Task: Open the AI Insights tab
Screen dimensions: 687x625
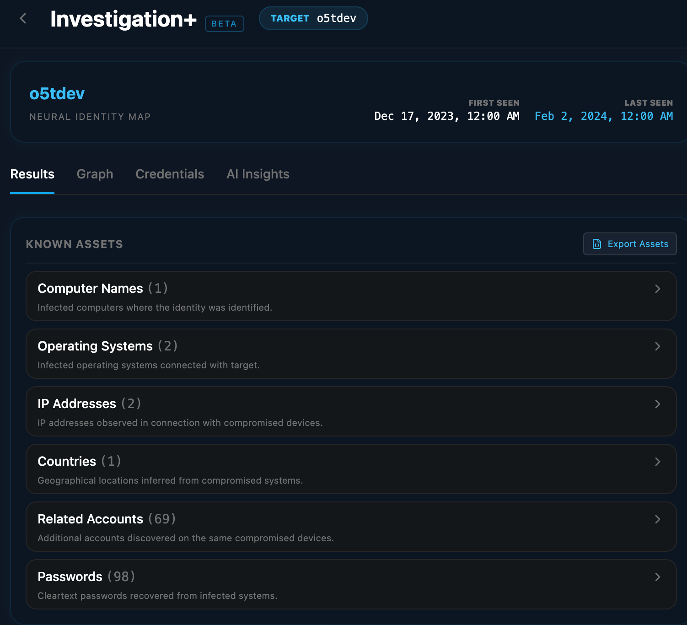Action: pyautogui.click(x=258, y=174)
